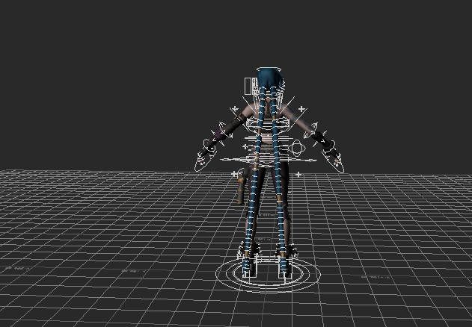Select the left wrist ring control
This screenshot has height=327, width=472.
(209, 145)
